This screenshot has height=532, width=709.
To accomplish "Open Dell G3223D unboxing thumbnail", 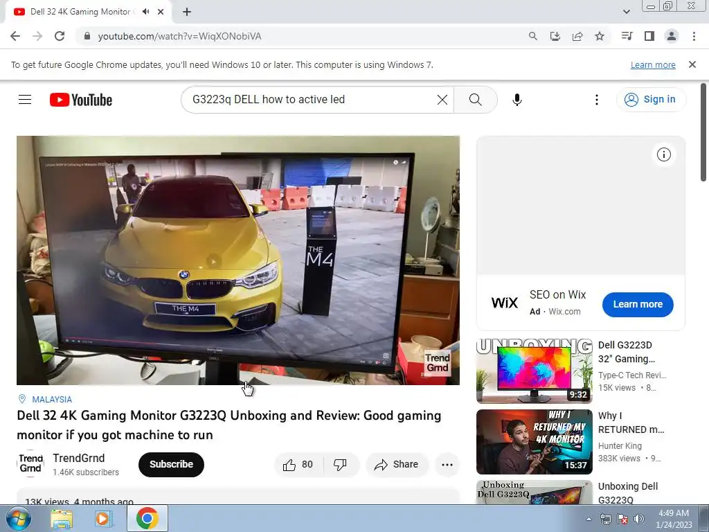I will [535, 371].
